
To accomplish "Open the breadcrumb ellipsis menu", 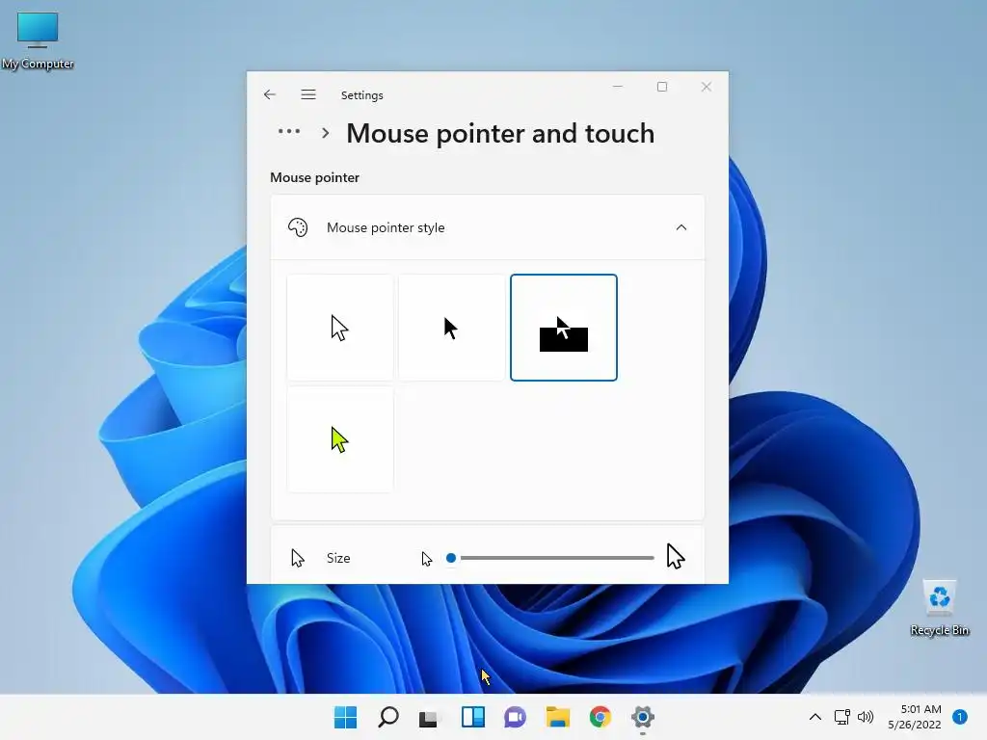I will click(289, 131).
